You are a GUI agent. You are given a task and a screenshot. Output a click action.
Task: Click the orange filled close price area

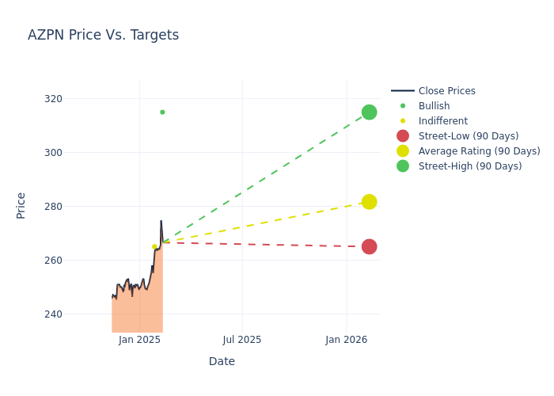click(x=135, y=313)
